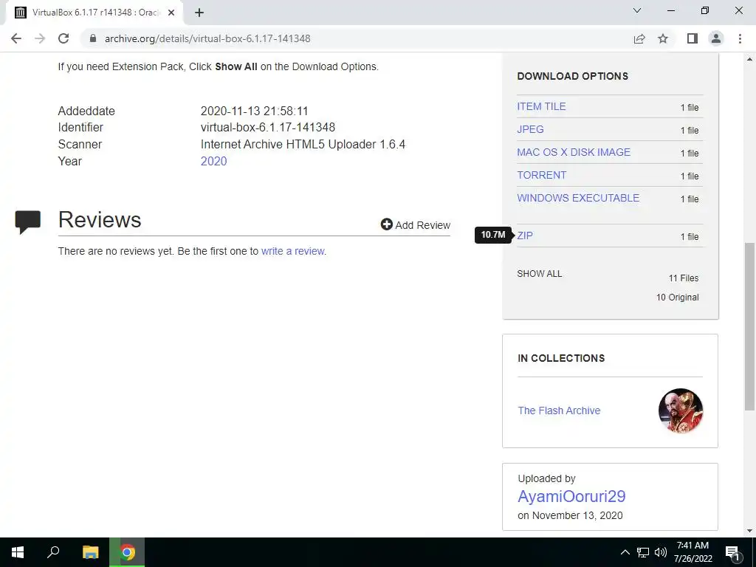Close the VirtualBox 6.1.17 tab
Viewport: 756px width, 567px height.
(171, 13)
